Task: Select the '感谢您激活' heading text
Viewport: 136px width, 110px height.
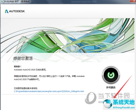Action: pyautogui.click(x=23, y=58)
